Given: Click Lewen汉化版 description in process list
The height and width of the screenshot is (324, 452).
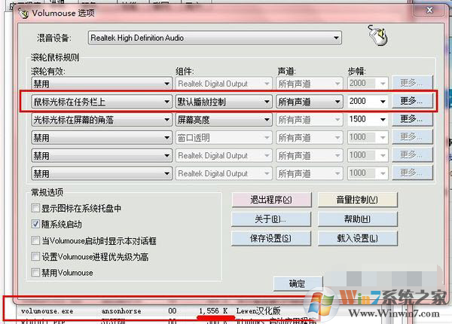Looking at the screenshot, I should pyautogui.click(x=258, y=310).
